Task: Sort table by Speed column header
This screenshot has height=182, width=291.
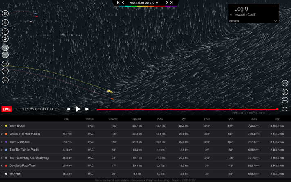Action: tap(137, 119)
